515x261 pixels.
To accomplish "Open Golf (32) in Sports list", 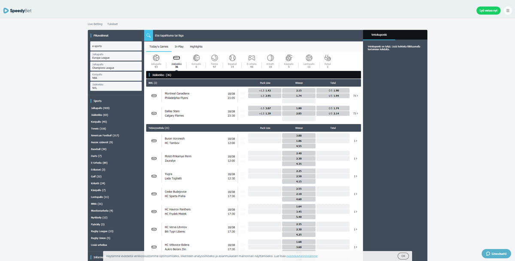I will click(97, 176).
